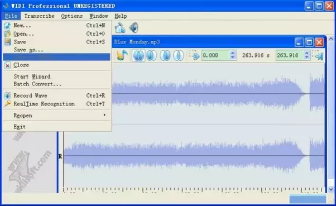Select the highlighted stereo channels view icon
Viewport: 336px width, 206px height.
(138, 55)
